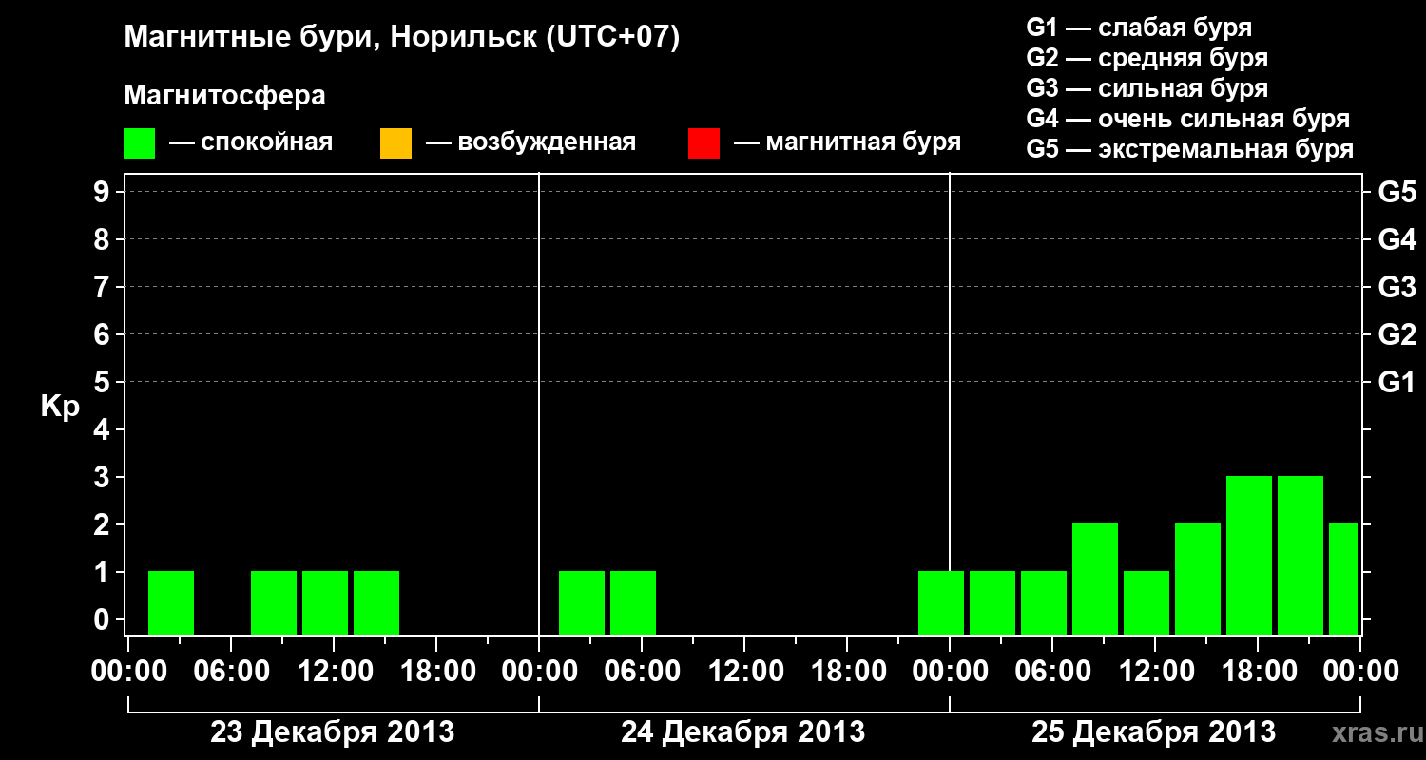The height and width of the screenshot is (760, 1426).
Task: Click the 'G2 — средняя буря' legend line
Action: pyautogui.click(x=1147, y=58)
